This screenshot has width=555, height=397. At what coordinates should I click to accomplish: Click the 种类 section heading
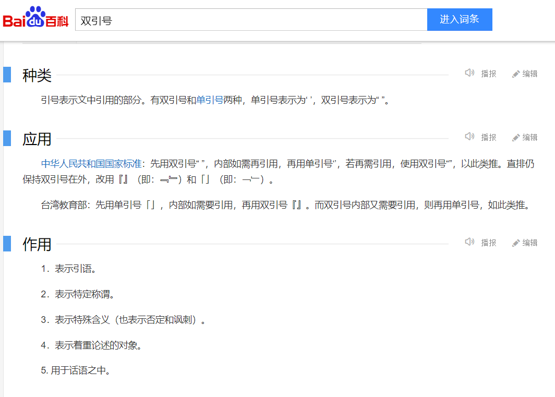pyautogui.click(x=37, y=76)
